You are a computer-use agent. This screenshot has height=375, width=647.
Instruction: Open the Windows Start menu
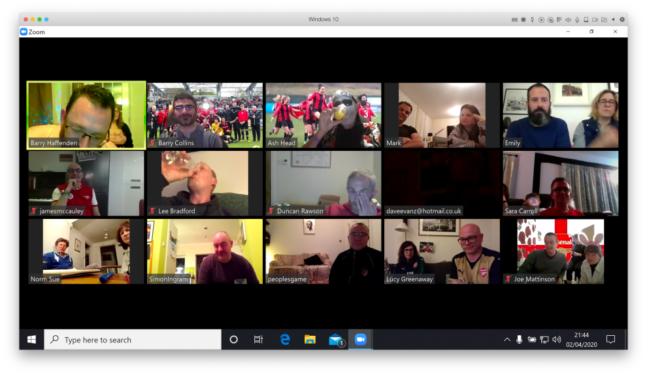(x=31, y=340)
